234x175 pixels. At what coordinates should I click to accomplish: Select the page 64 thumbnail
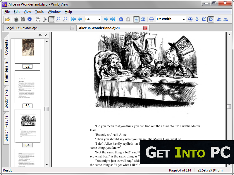click(x=27, y=126)
